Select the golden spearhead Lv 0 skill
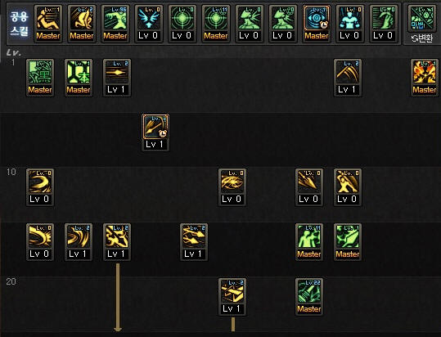The width and height of the screenshot is (441, 337). pyautogui.click(x=309, y=187)
